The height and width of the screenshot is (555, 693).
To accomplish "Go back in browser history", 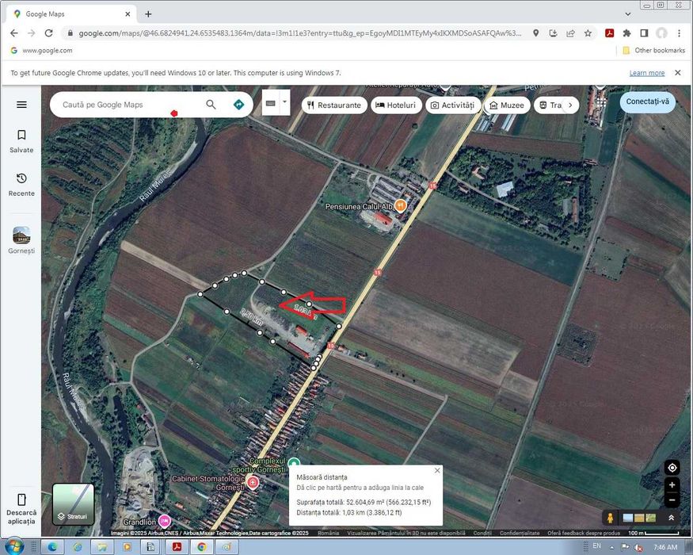I will coord(14,33).
